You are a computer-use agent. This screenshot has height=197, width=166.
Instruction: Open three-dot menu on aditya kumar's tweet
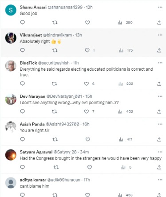pyautogui.click(x=160, y=180)
